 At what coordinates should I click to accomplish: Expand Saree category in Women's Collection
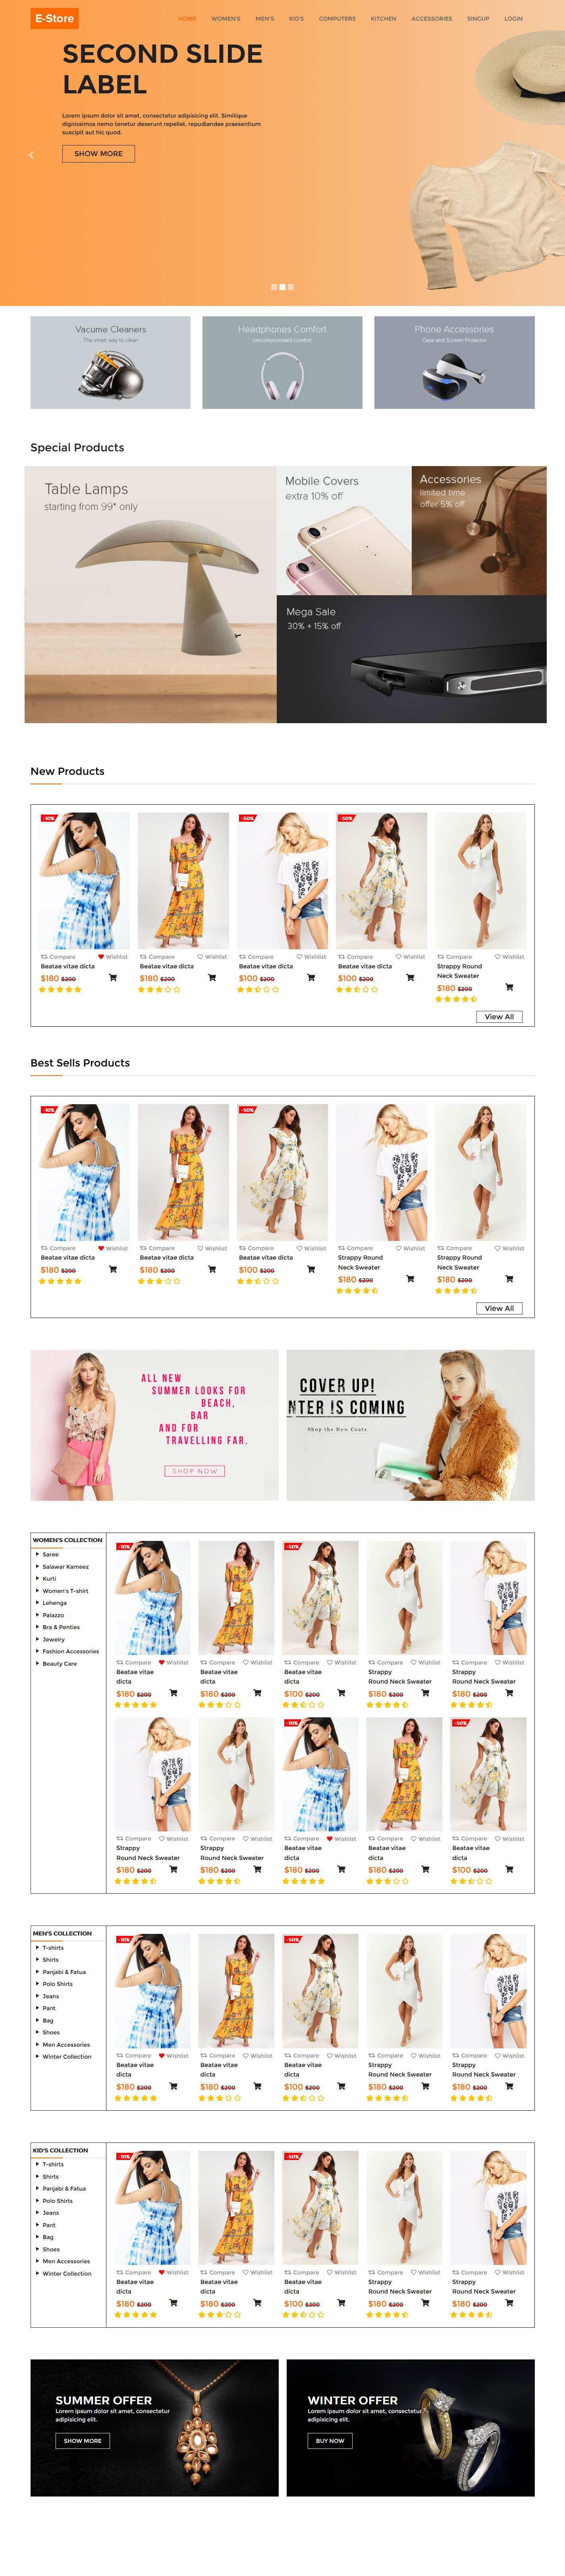click(50, 1554)
